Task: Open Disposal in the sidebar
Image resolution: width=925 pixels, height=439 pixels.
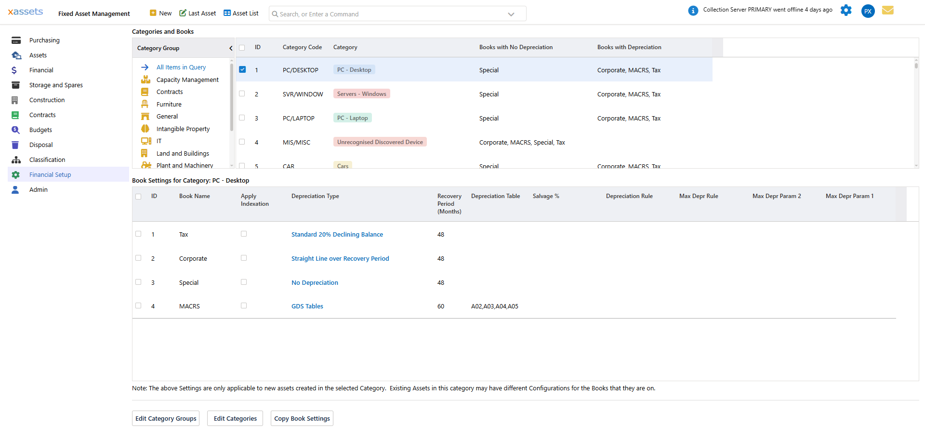Action: pyautogui.click(x=41, y=145)
